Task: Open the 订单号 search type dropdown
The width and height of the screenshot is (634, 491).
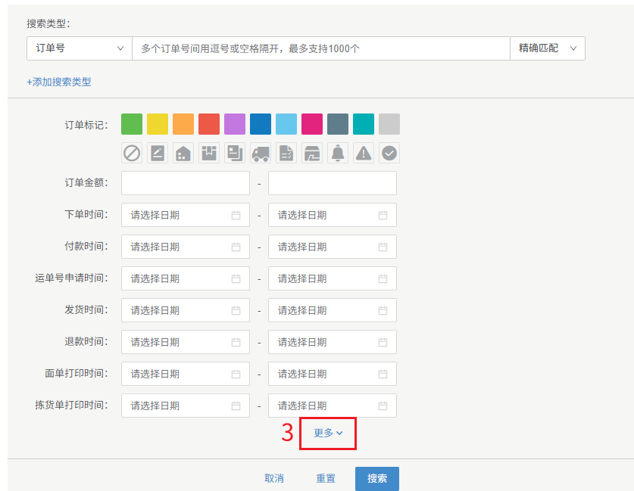Action: click(80, 48)
